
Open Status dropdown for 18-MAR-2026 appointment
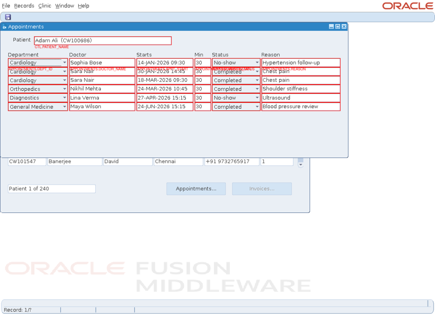click(x=257, y=80)
